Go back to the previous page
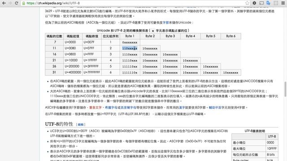This screenshot has height=161, width=287. (x=4, y=3)
